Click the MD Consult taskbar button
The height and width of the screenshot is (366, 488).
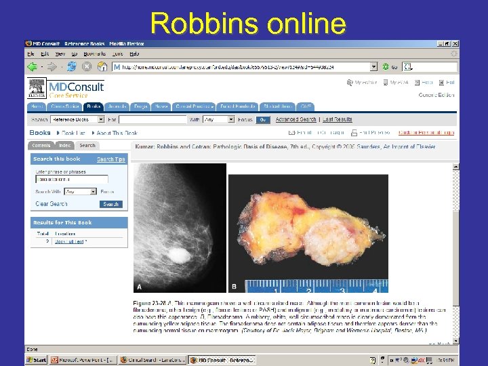[222, 360]
